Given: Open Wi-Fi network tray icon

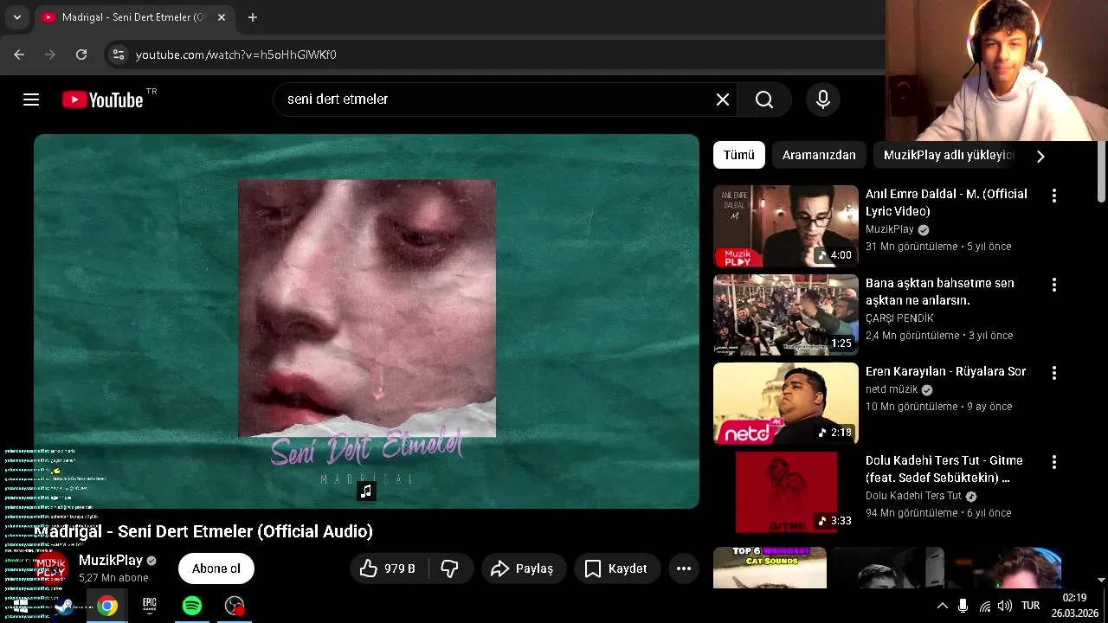Looking at the screenshot, I should click(x=985, y=606).
